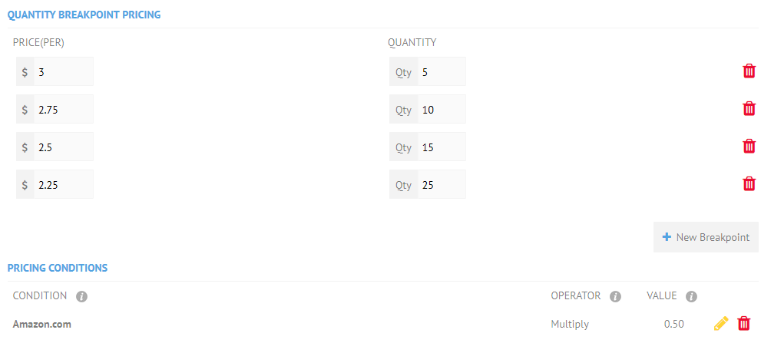This screenshot has height=343, width=761.
Task: Click the quantity input showing 25
Action: pyautogui.click(x=441, y=185)
